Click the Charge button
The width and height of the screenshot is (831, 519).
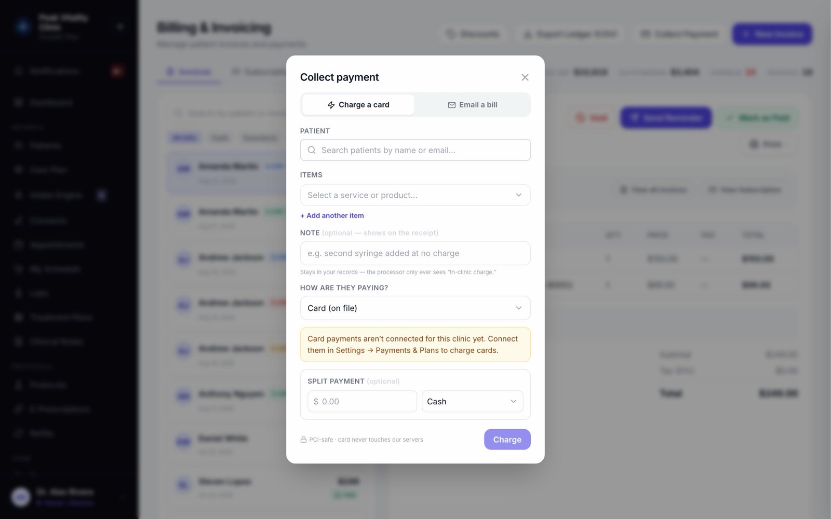coord(507,440)
